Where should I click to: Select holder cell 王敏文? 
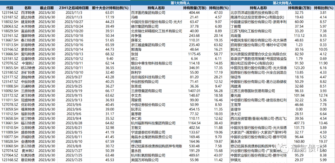136,128
